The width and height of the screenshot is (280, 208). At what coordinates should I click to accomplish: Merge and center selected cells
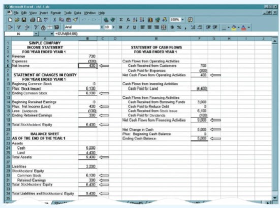coord(164,27)
